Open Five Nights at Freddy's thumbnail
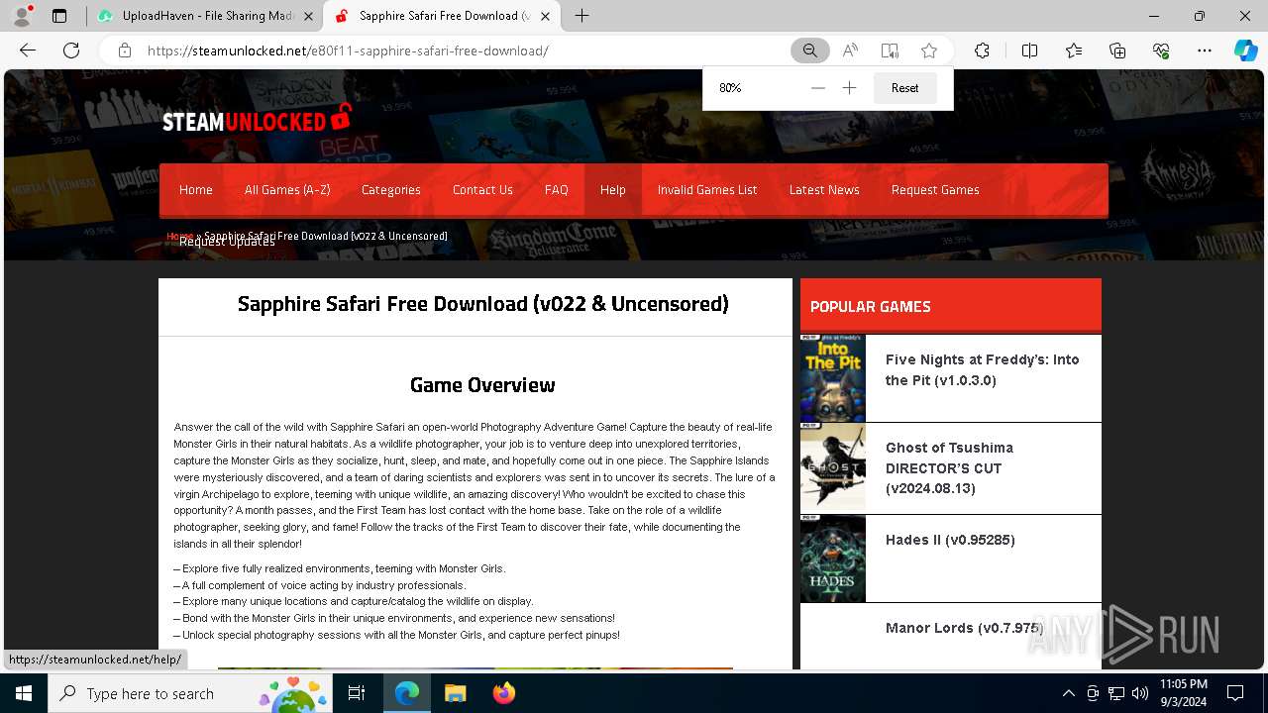Viewport: 1268px width, 713px height. [x=833, y=378]
